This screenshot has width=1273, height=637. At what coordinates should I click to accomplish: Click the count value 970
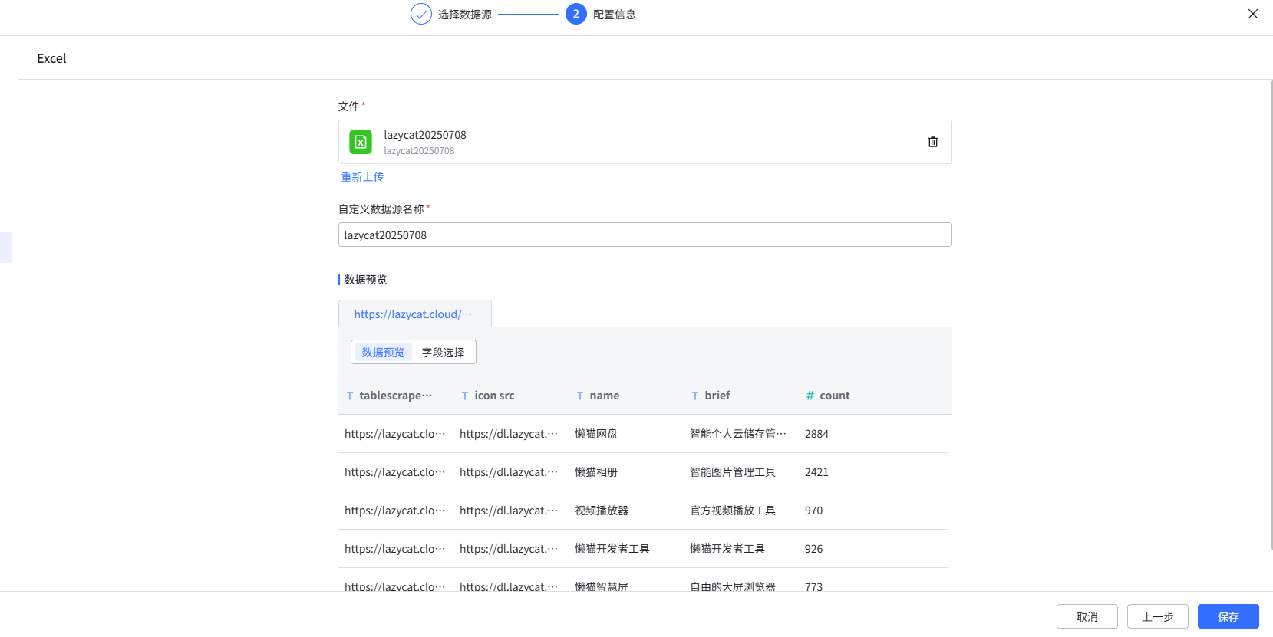(813, 511)
